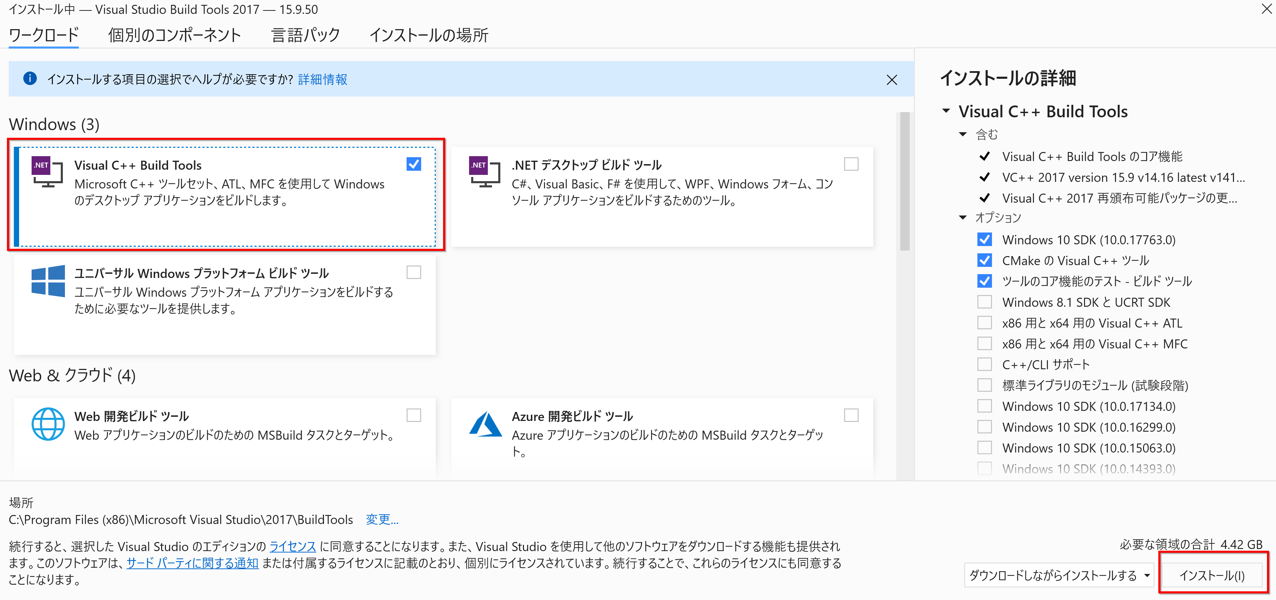The height and width of the screenshot is (600, 1276).
Task: Click the Visual C++ Build Tools workload icon
Action: click(x=47, y=172)
